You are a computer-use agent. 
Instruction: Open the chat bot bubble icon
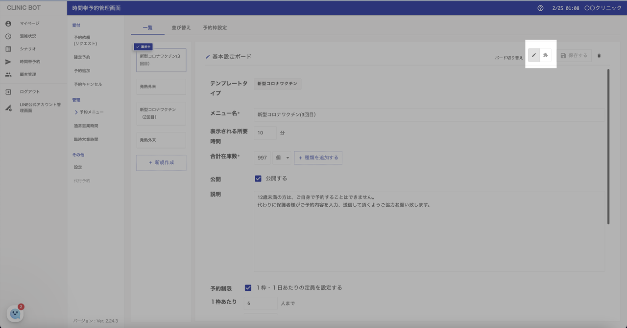click(15, 313)
